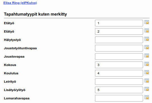Open the Elisa Ring (elPKulva) link
This screenshot has height=103, width=152.
pyautogui.click(x=20, y=3)
